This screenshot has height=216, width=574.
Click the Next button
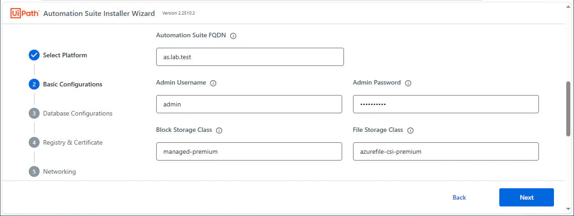pyautogui.click(x=527, y=197)
